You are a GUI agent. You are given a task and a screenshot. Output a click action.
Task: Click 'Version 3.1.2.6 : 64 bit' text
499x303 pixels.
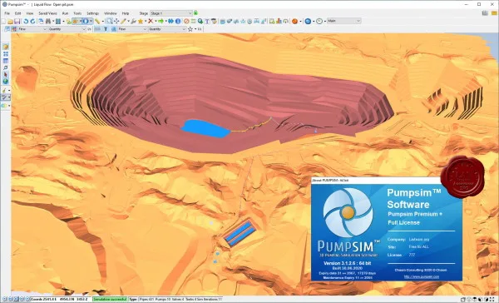347,264
